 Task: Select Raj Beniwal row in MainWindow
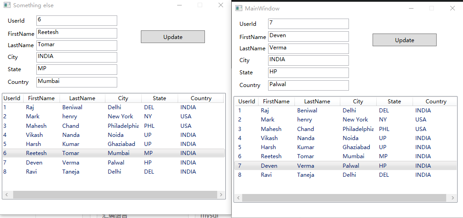click(x=345, y=111)
